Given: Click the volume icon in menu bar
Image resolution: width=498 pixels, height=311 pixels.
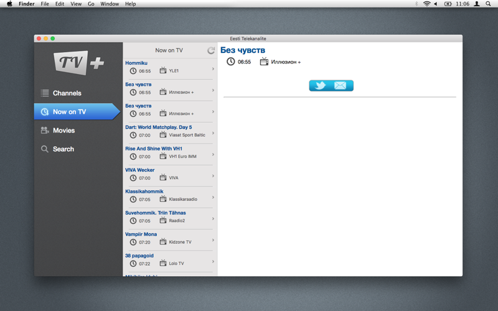Looking at the screenshot, I should (436, 4).
